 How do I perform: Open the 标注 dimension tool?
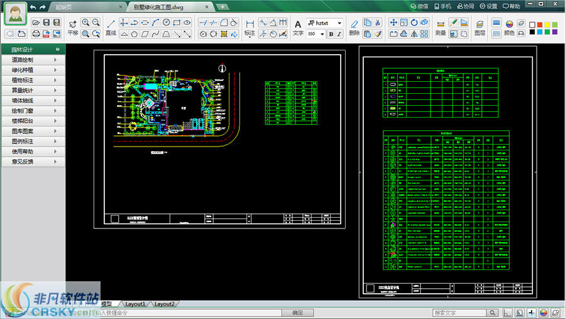pyautogui.click(x=250, y=28)
